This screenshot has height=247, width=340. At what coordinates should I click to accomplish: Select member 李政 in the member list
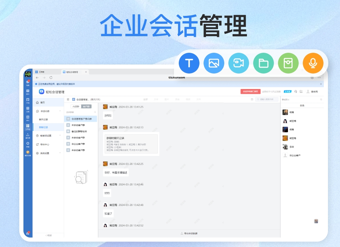302,147
